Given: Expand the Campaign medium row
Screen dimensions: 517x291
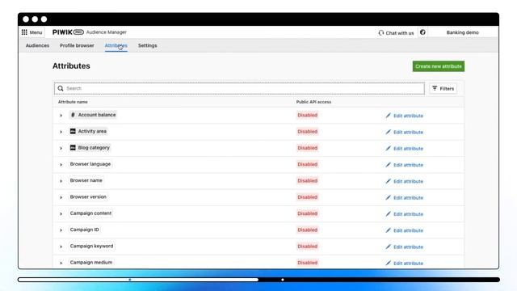Looking at the screenshot, I should (x=61, y=263).
